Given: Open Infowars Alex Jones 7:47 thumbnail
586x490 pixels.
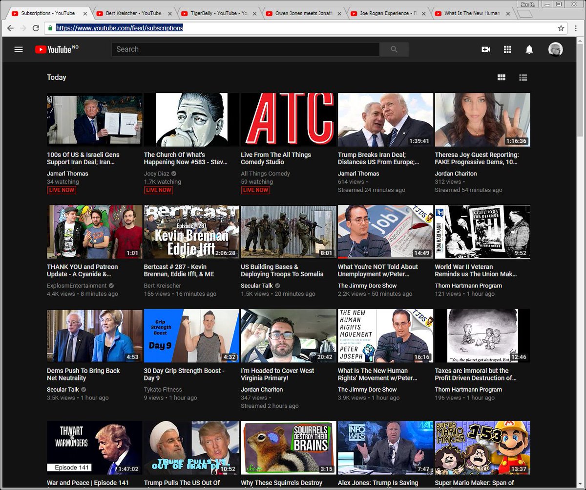Looking at the screenshot, I should coord(385,448).
